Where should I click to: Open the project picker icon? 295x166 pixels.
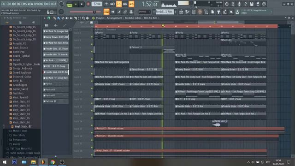(x=212, y=12)
